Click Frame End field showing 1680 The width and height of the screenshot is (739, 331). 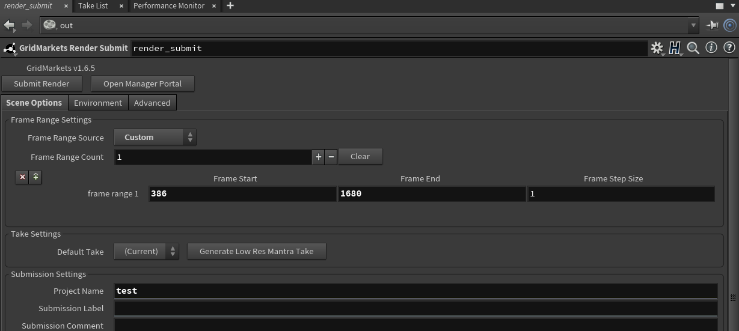point(432,193)
